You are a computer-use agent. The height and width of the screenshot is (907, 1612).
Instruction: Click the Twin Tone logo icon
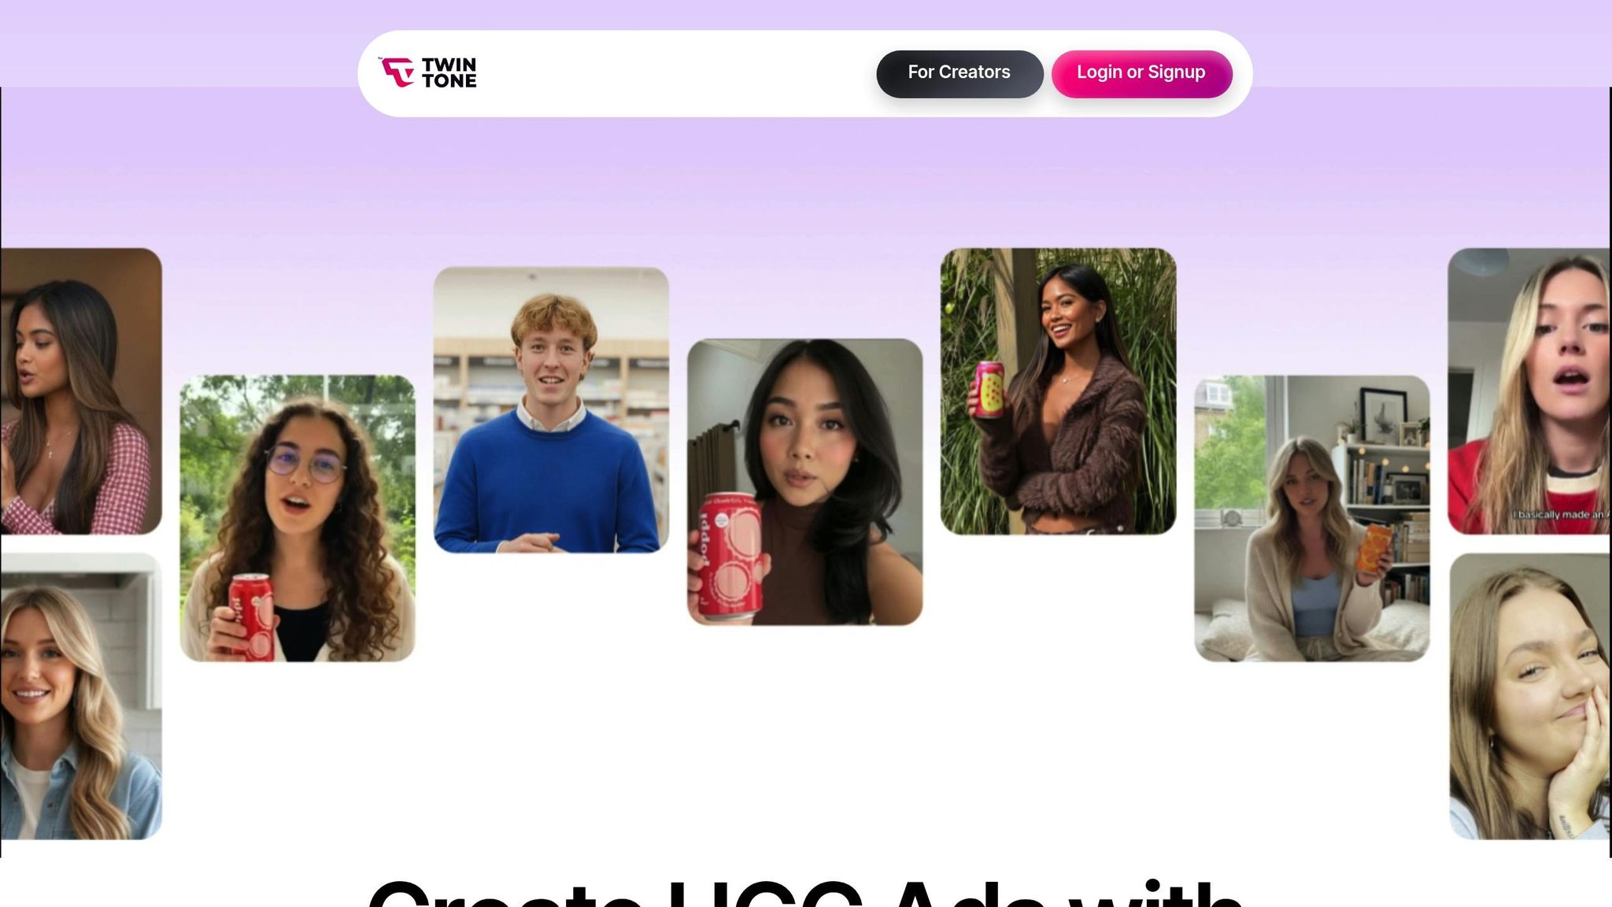[397, 72]
